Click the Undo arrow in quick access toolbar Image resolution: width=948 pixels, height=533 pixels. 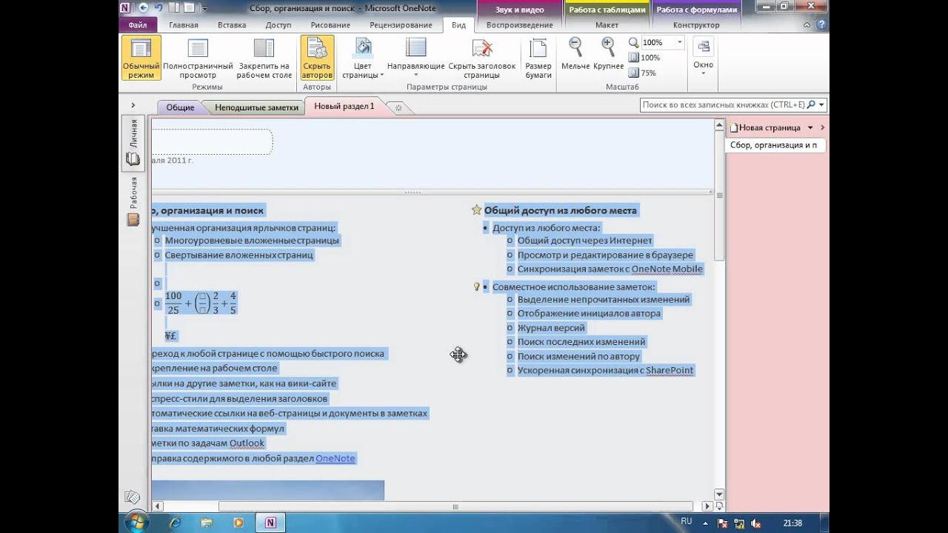coord(158,8)
